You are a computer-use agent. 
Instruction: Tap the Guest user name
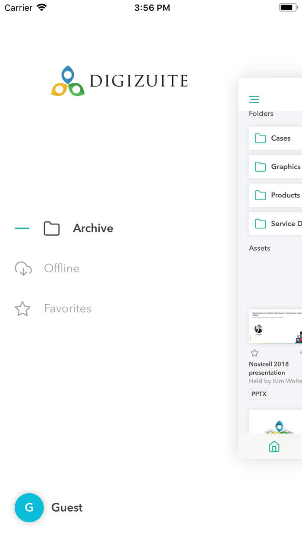(x=67, y=508)
